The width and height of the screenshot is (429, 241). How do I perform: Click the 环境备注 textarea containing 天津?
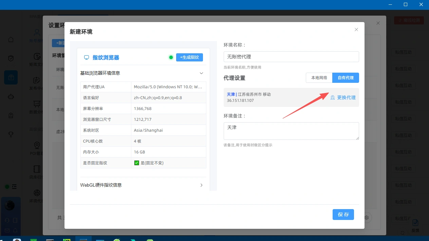point(291,131)
